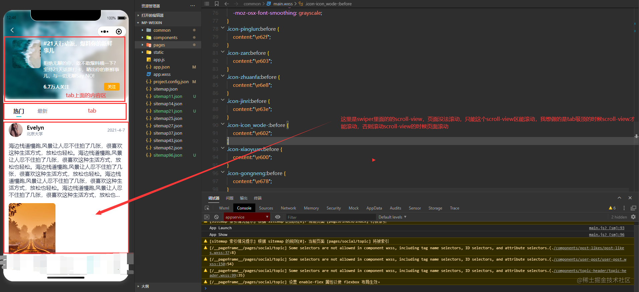The image size is (639, 292).
Task: Open sitemap11.json in the explorer
Action: click(168, 96)
